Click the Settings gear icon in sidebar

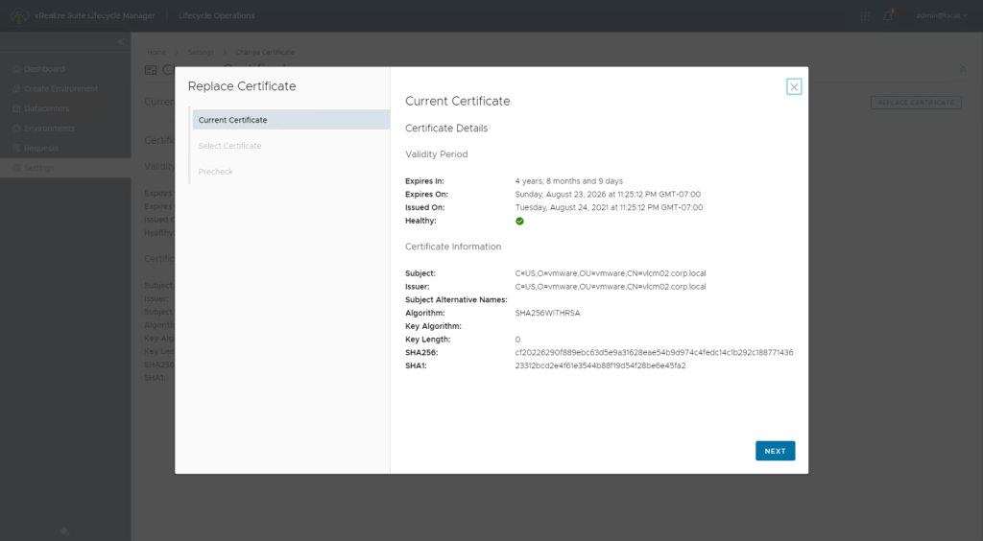click(14, 168)
